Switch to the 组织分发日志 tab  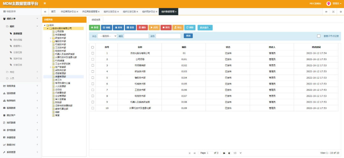click(110, 11)
